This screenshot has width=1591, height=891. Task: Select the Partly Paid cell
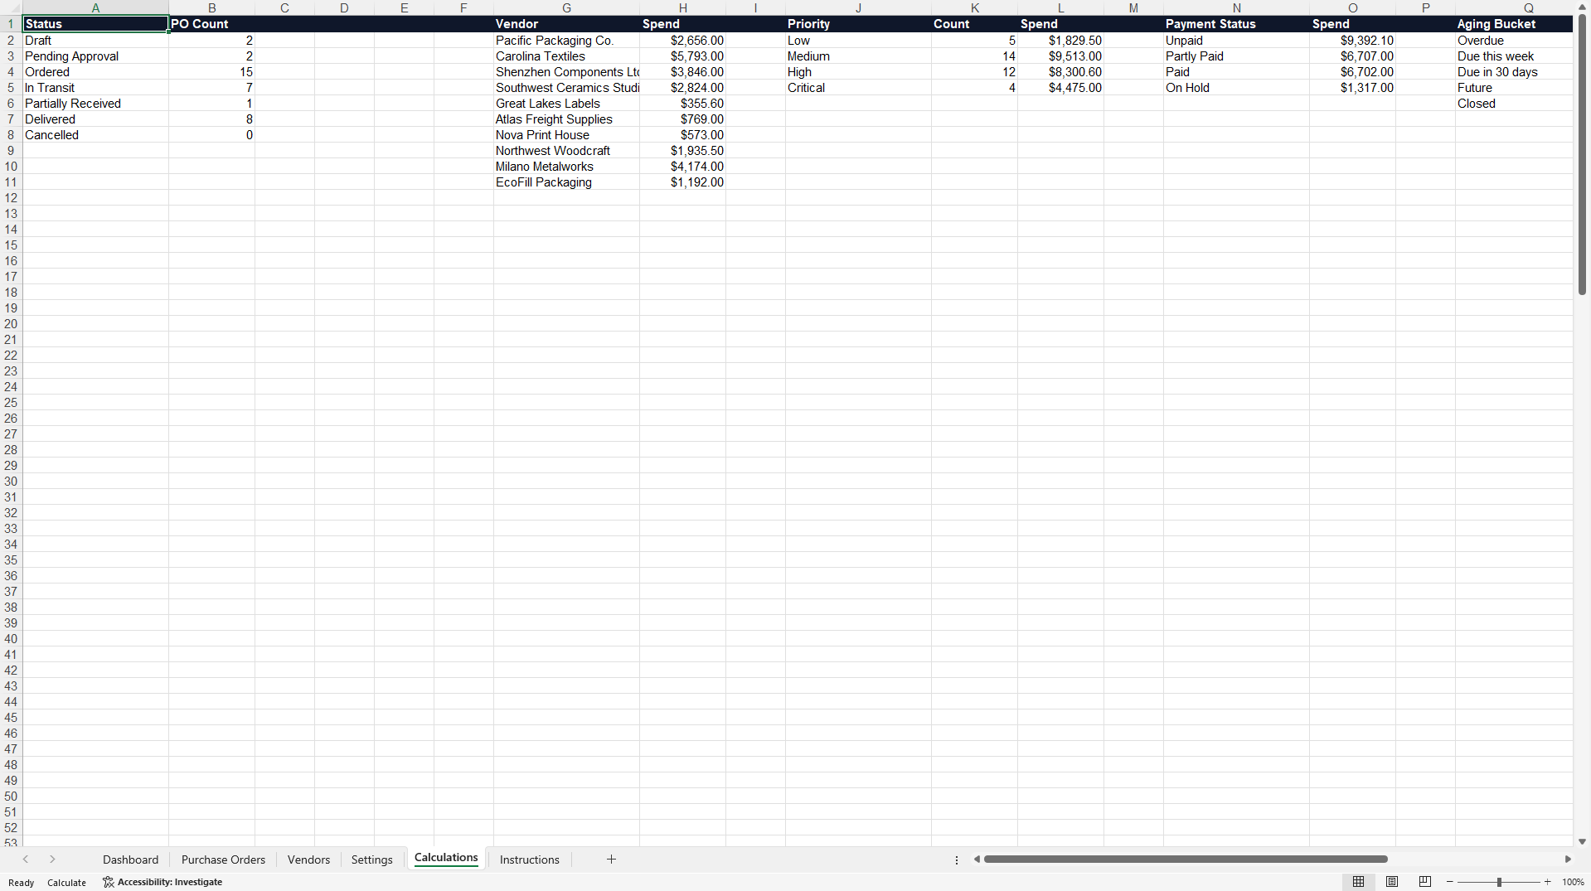tap(1236, 56)
